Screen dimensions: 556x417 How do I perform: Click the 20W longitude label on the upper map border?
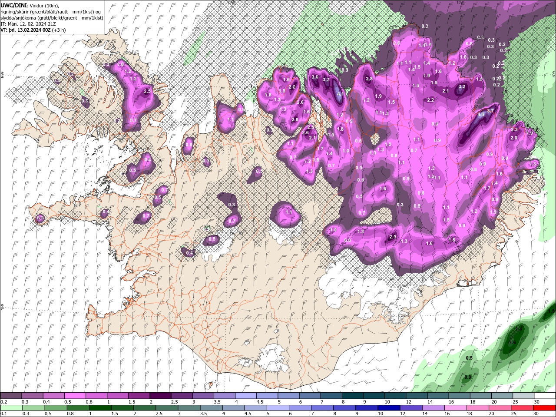tap(230, 2)
